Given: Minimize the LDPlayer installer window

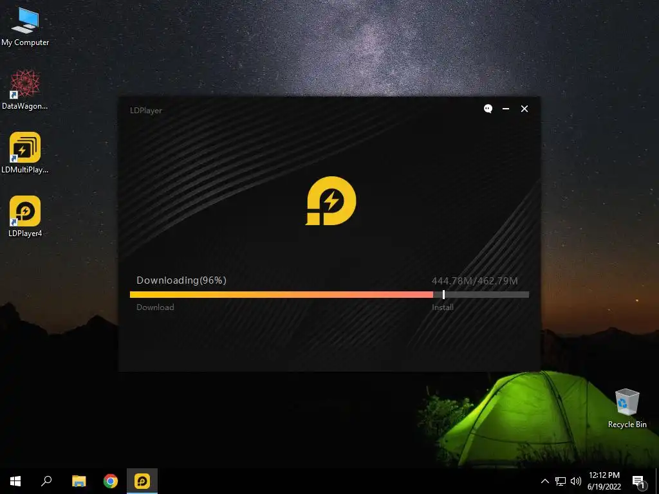Looking at the screenshot, I should pyautogui.click(x=506, y=109).
